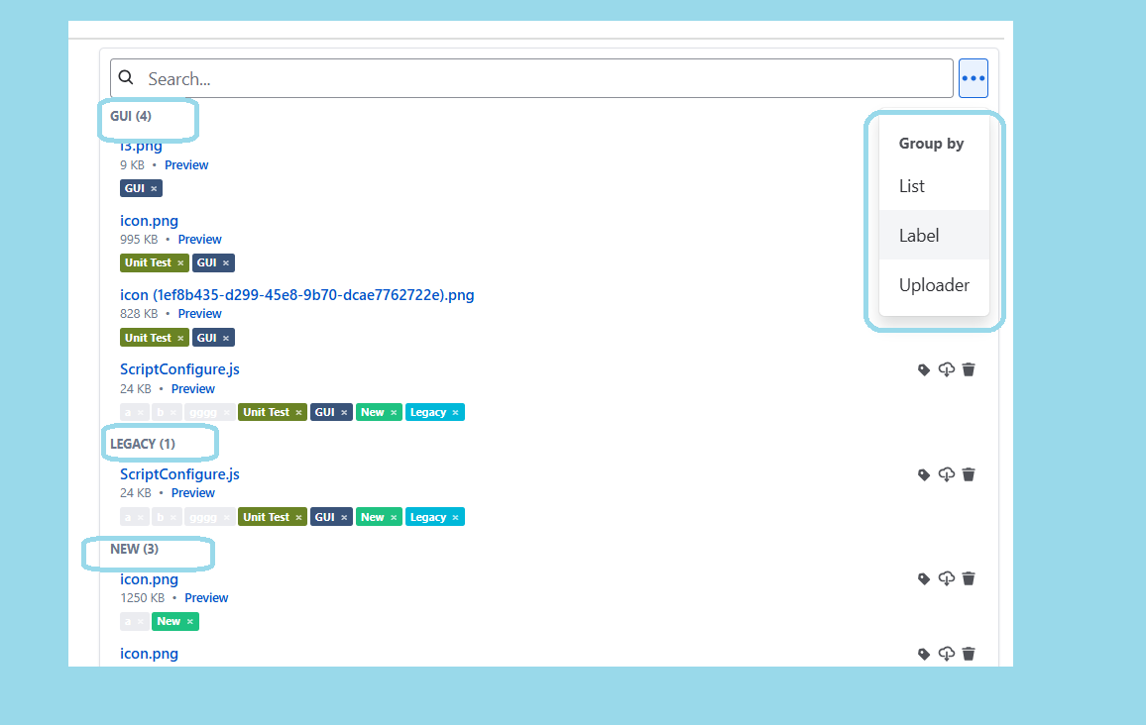Remove GUI label from LEGACY group ScriptConfigure.js
The image size is (1146, 725).
pos(344,518)
